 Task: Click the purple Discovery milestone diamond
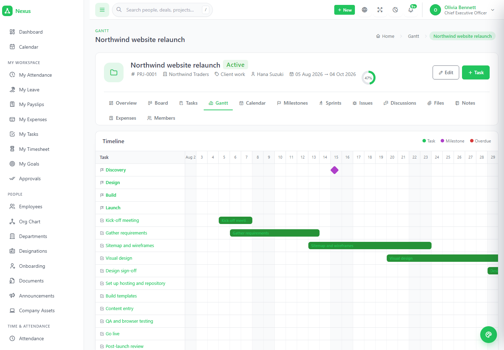pos(335,170)
